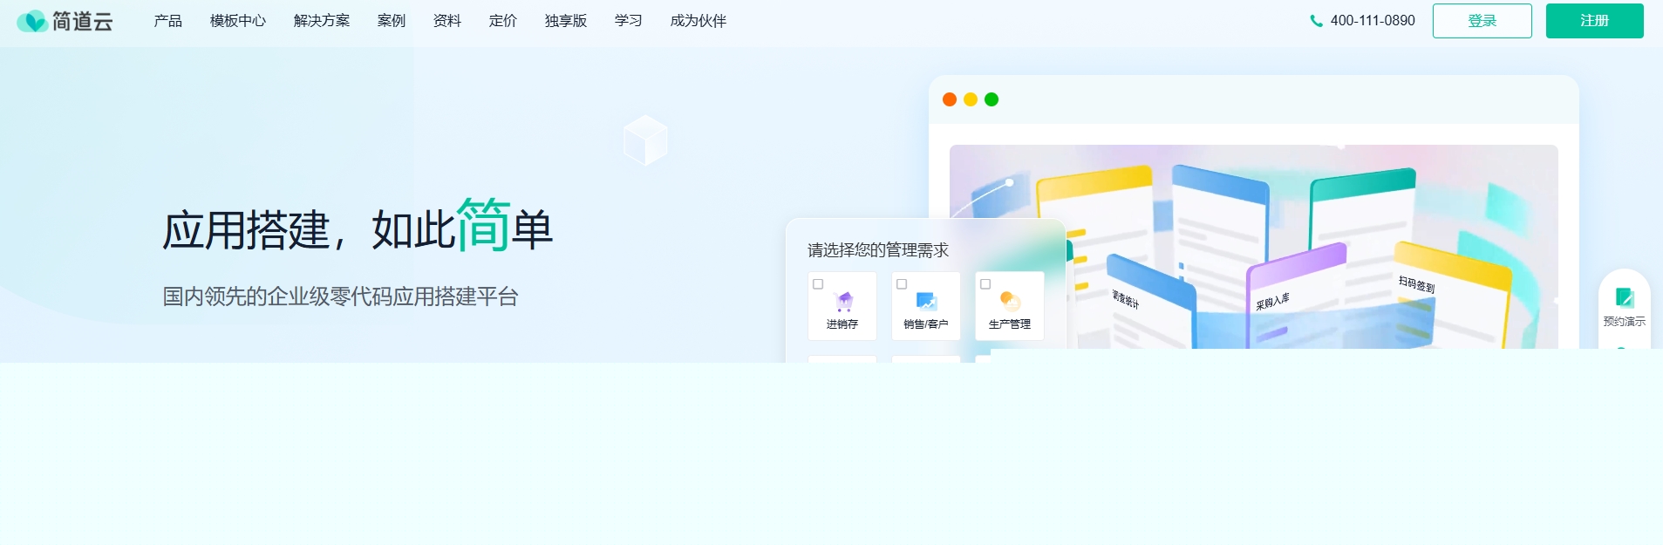The height and width of the screenshot is (545, 1663).
Task: Click the 生产管理 orange icon
Action: 1010,302
